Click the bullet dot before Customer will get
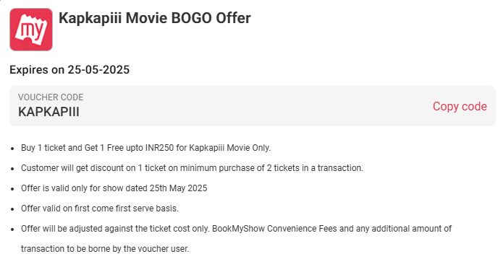The image size is (503, 272). point(12,169)
